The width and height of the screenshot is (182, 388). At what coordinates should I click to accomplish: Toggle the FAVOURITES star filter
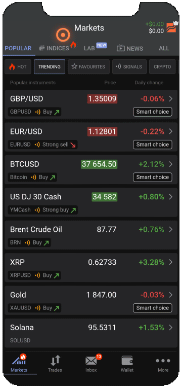coord(88,67)
